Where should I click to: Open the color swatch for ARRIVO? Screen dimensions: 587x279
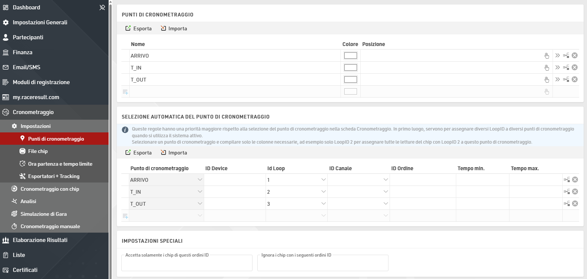coord(350,56)
